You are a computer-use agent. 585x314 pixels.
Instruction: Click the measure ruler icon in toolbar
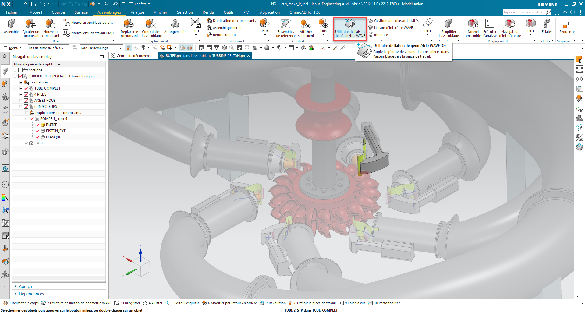click(x=343, y=48)
